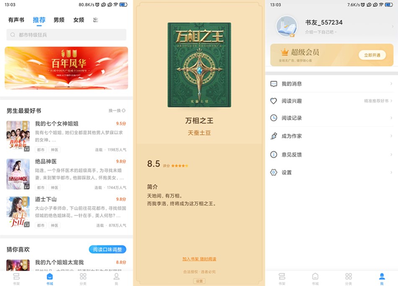
Task: Open the chevron on 阅读记录 row
Action: pos(391,118)
